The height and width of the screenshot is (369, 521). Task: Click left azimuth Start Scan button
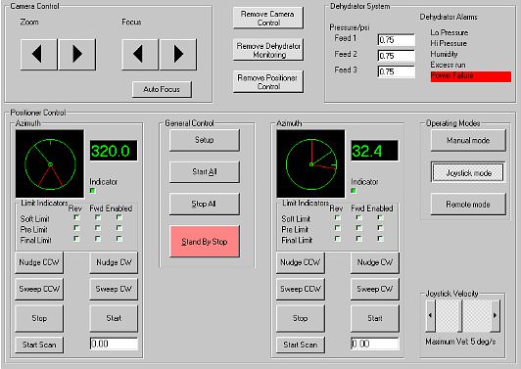39,345
